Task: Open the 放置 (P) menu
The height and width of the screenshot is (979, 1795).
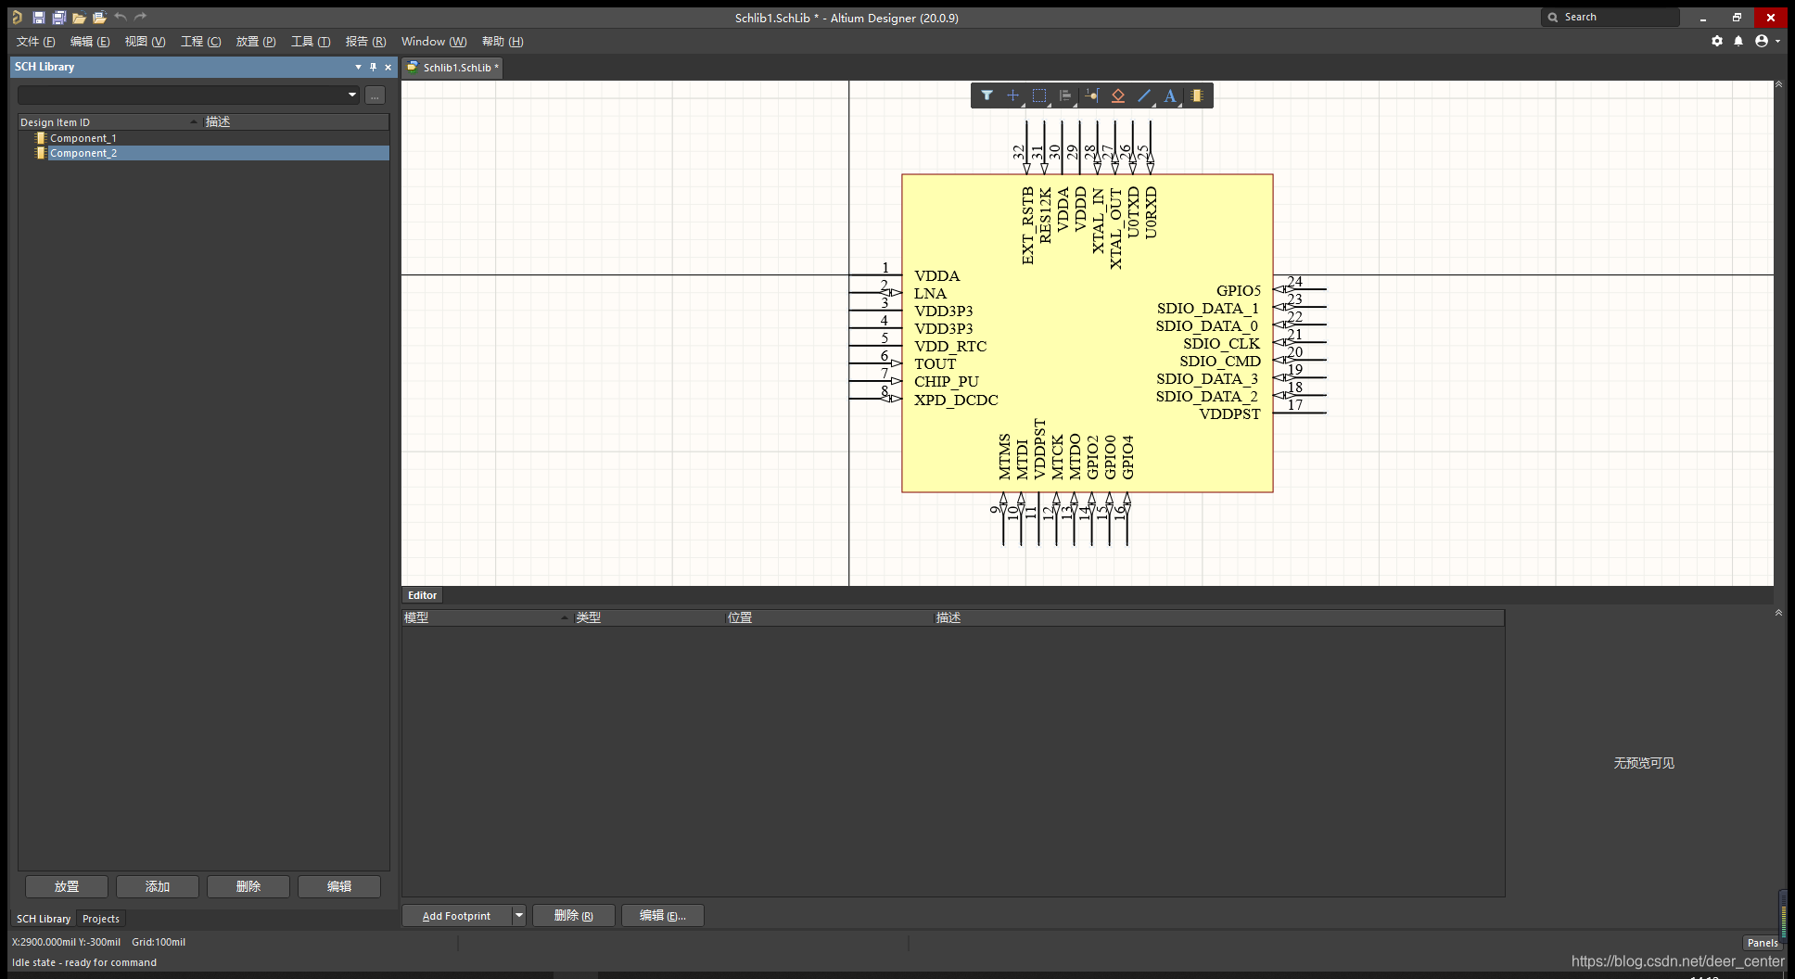Action: pyautogui.click(x=256, y=42)
